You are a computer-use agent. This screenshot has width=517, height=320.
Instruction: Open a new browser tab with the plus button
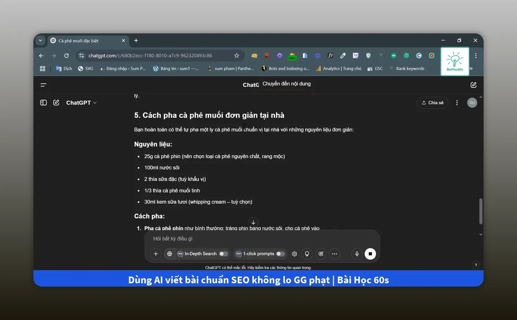[136, 40]
